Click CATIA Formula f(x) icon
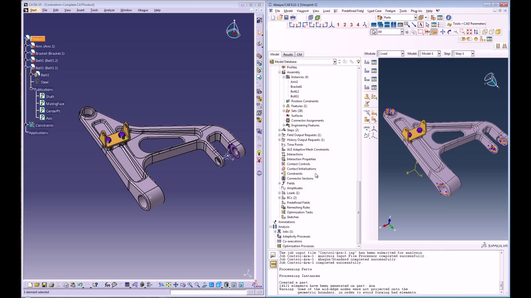The height and width of the screenshot is (298, 531). (x=107, y=285)
